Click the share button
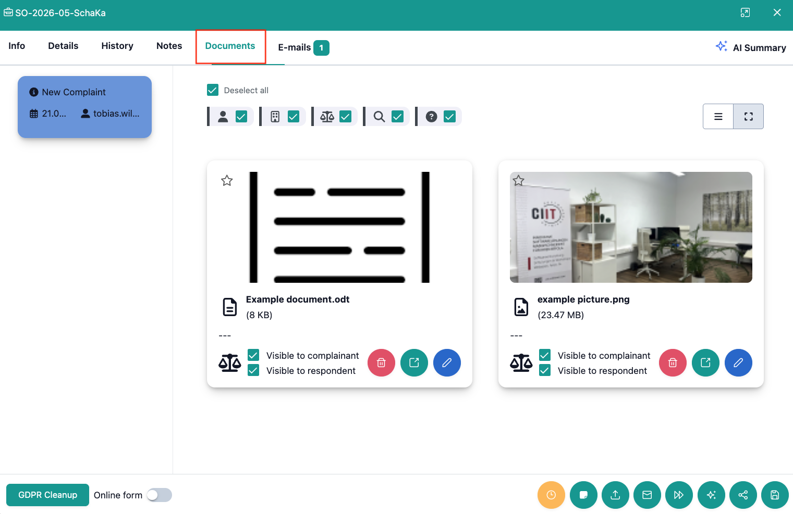This screenshot has width=793, height=514. click(x=743, y=495)
